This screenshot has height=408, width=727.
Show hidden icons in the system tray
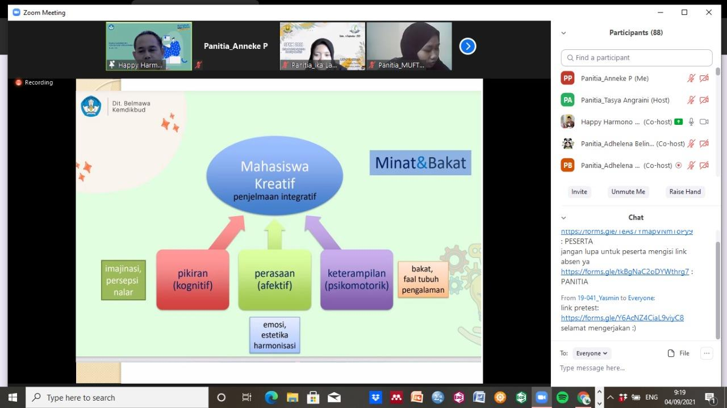tap(610, 397)
